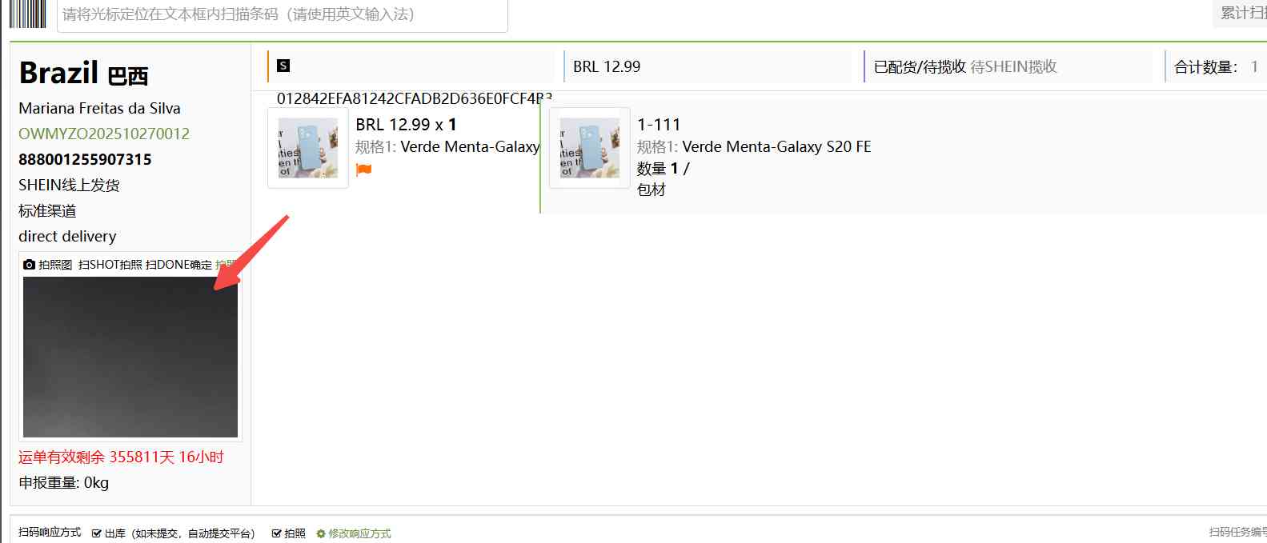Click the green link after 扫DONE确定

coord(225,265)
